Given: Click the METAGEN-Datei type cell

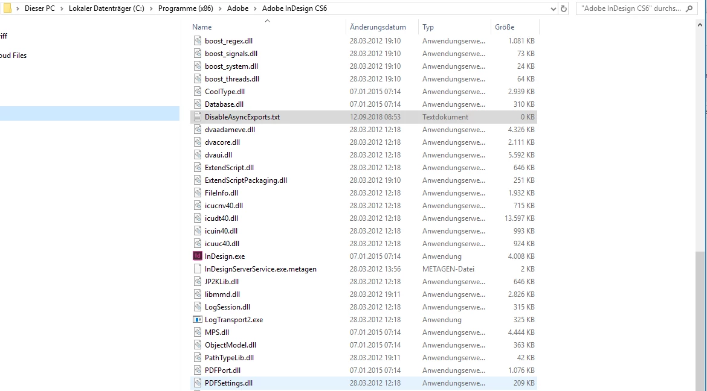Looking at the screenshot, I should (448, 269).
